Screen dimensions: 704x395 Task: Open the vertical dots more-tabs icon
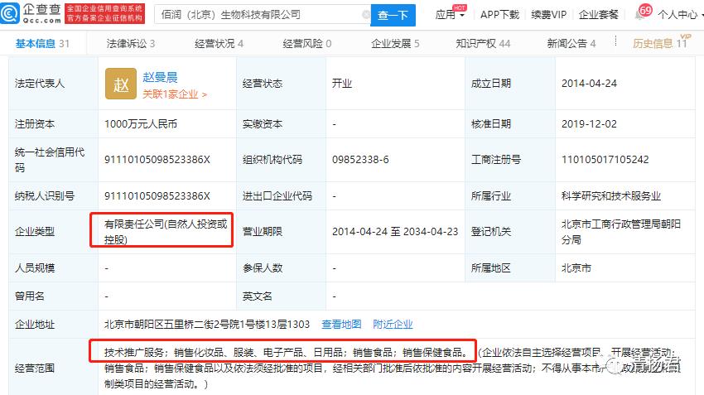coord(615,41)
